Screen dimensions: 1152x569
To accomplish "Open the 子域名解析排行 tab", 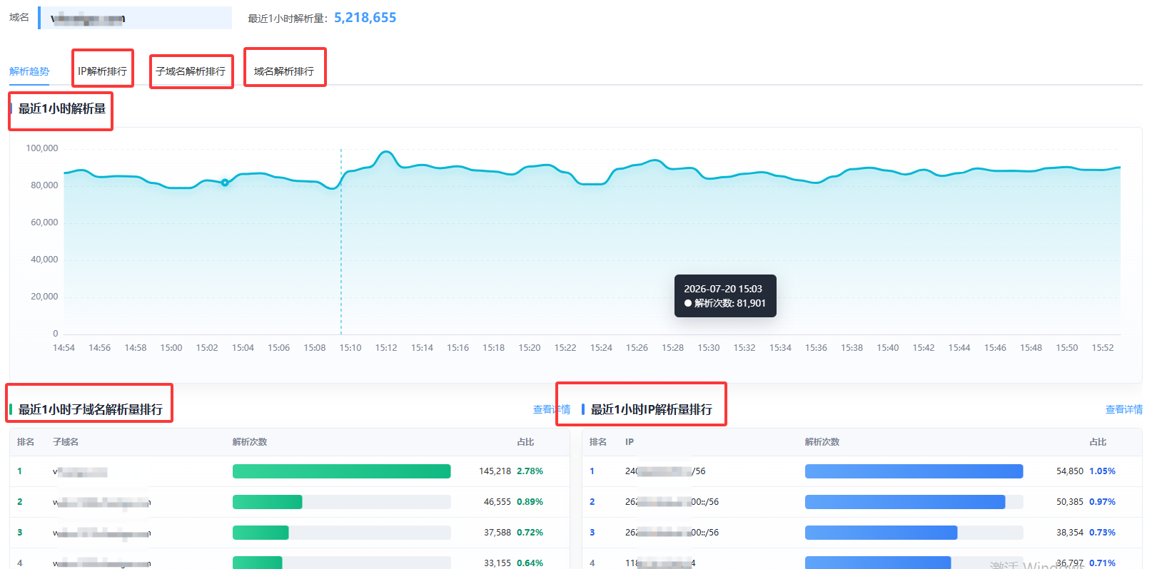I will click(x=191, y=71).
